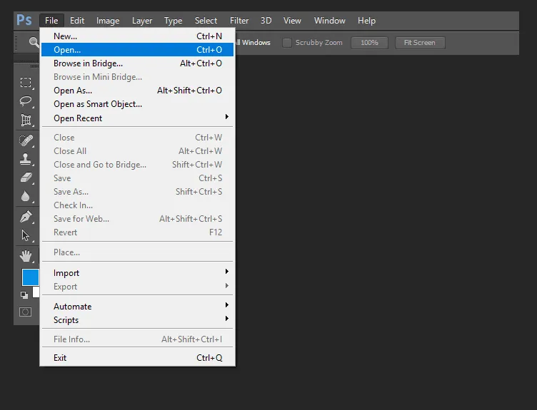537x410 pixels.
Task: Click the default colors icon
Action: click(x=24, y=294)
